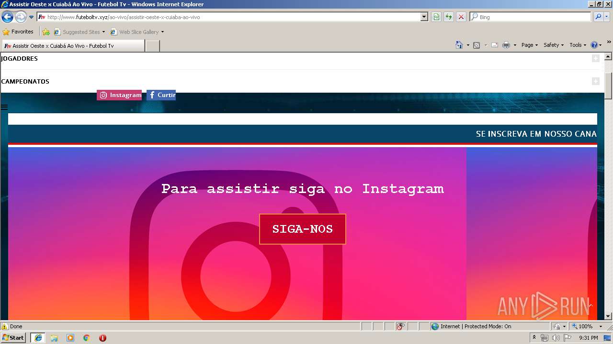Click 'SE INSCREVA EM NOSSO CANA' banner text
The image size is (613, 344).
click(x=536, y=134)
